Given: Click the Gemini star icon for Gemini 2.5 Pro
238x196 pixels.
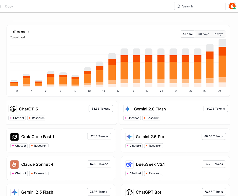Looking at the screenshot, I should coord(129,137).
